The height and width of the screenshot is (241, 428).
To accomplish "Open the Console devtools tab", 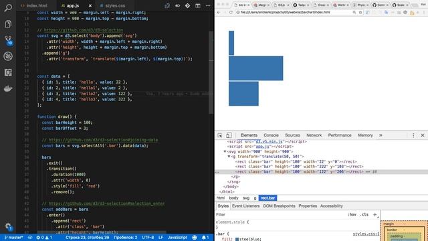I will click(x=271, y=135).
